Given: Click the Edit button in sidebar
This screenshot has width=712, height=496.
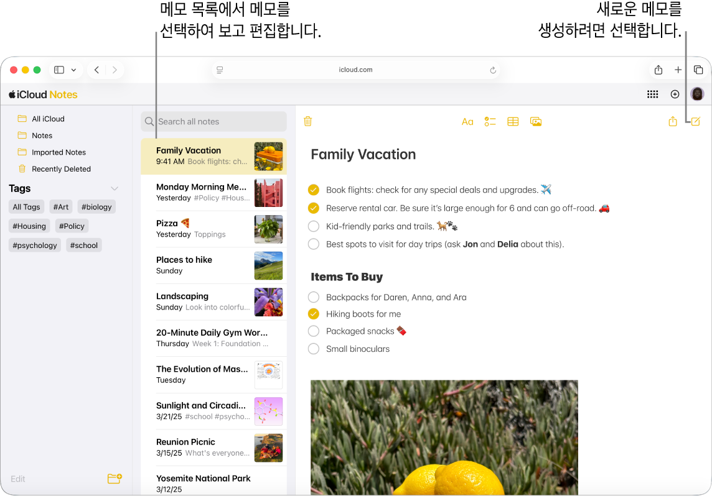Looking at the screenshot, I should tap(18, 479).
